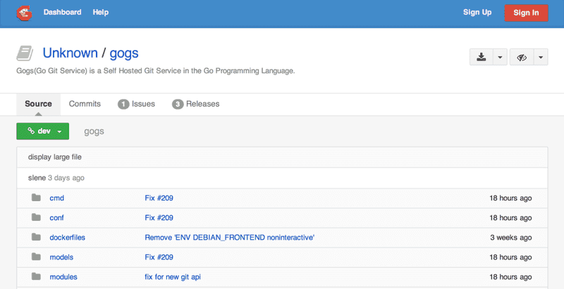Click the cmd folder icon
Screen dimensions: 564x289
tap(36, 198)
